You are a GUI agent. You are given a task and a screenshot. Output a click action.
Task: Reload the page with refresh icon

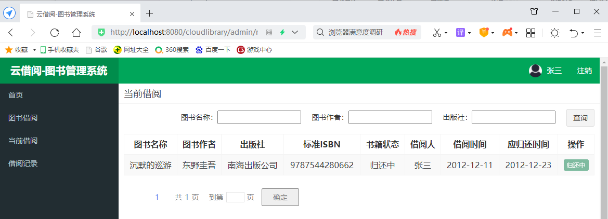55,33
